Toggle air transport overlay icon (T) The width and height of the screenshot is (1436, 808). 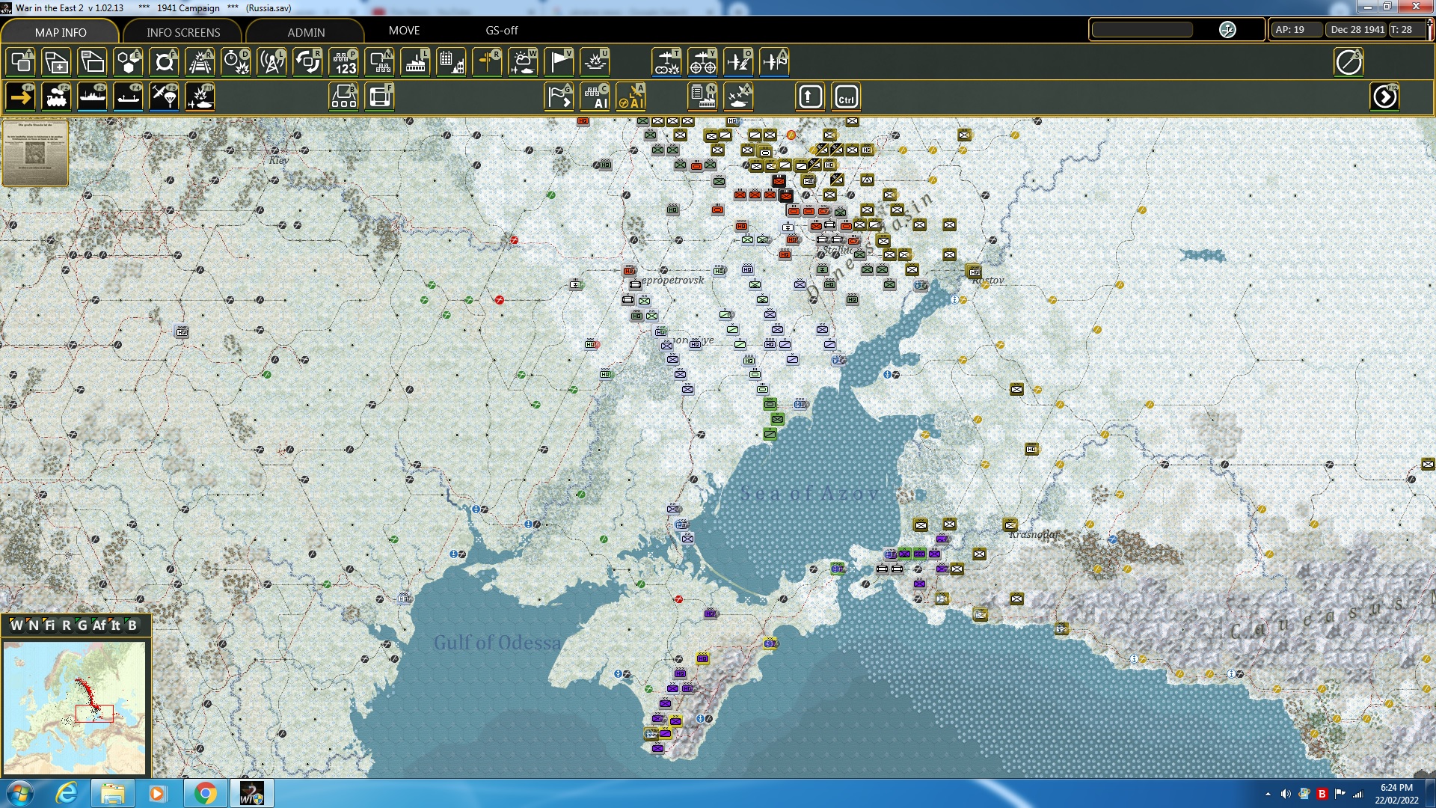click(666, 62)
